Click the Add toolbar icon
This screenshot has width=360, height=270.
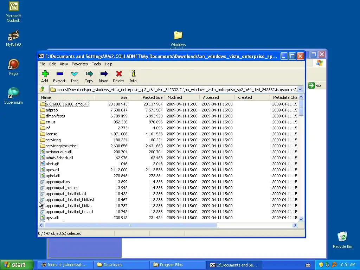click(45, 74)
